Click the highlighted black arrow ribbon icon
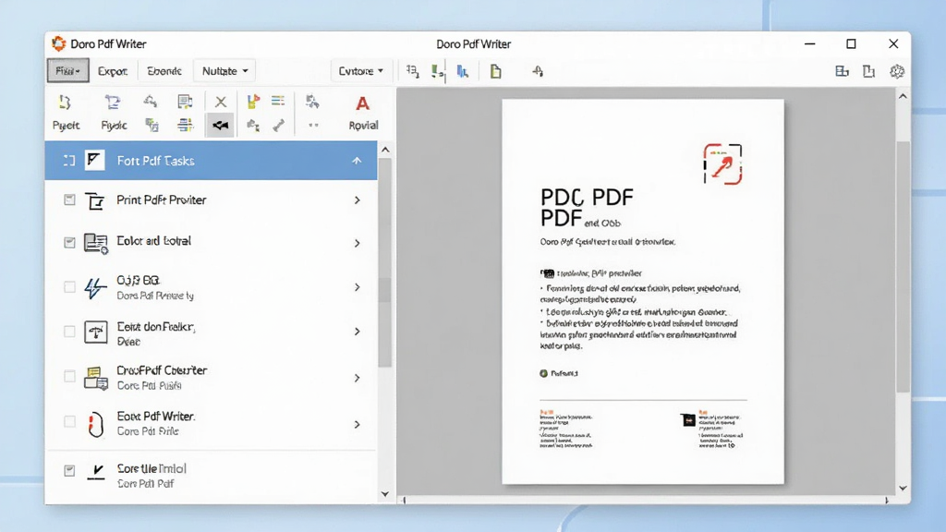 point(220,126)
